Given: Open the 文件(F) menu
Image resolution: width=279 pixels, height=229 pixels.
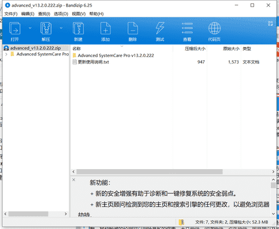Looking at the screenshot, I should click(11, 14).
